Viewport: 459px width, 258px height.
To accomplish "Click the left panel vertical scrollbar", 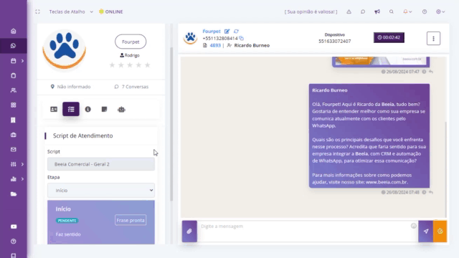I will click(171, 124).
